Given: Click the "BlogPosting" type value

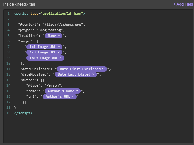Looking at the screenshot, I should 50,30.
